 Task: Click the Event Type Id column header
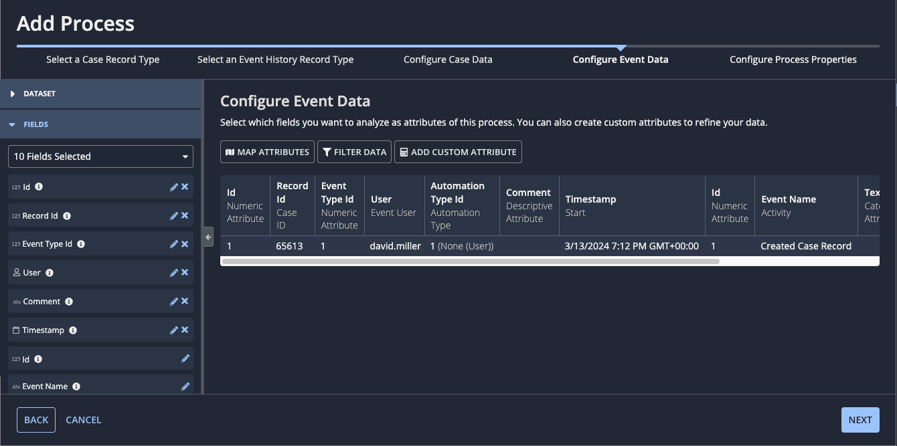point(339,205)
